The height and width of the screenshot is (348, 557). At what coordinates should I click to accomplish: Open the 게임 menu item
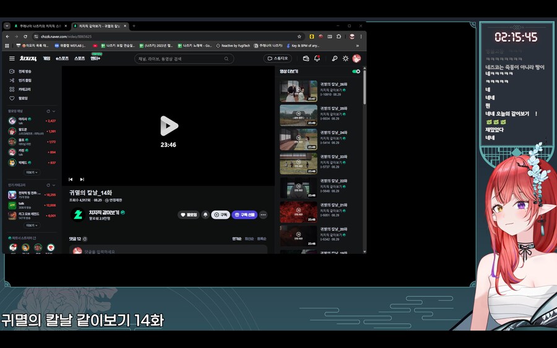tap(46, 59)
